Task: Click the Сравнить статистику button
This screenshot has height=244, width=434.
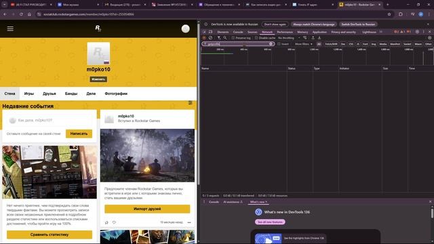Action: (x=50, y=235)
